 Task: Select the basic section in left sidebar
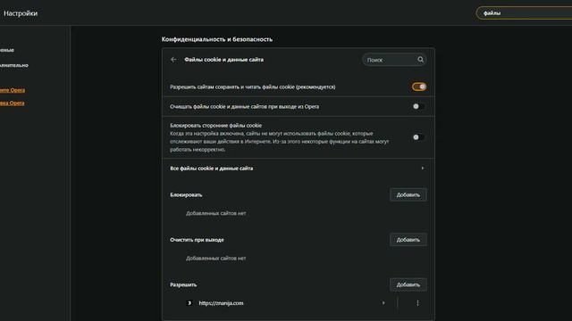point(7,50)
